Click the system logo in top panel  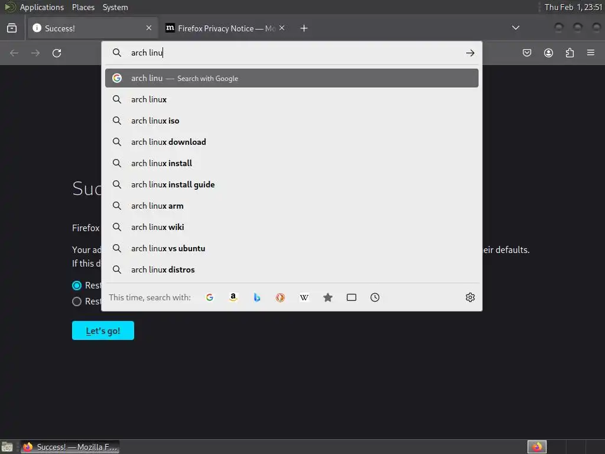pos(9,7)
